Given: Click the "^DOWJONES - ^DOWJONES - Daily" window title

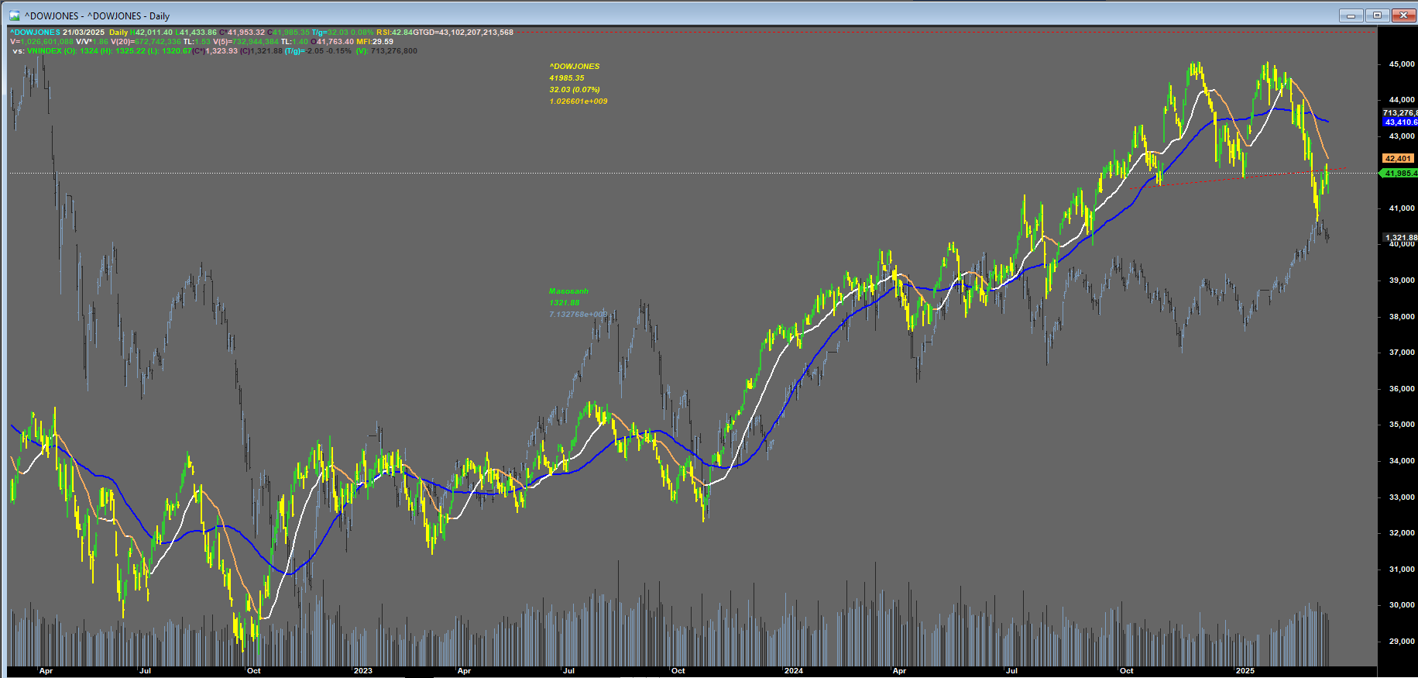Looking at the screenshot, I should tap(97, 15).
